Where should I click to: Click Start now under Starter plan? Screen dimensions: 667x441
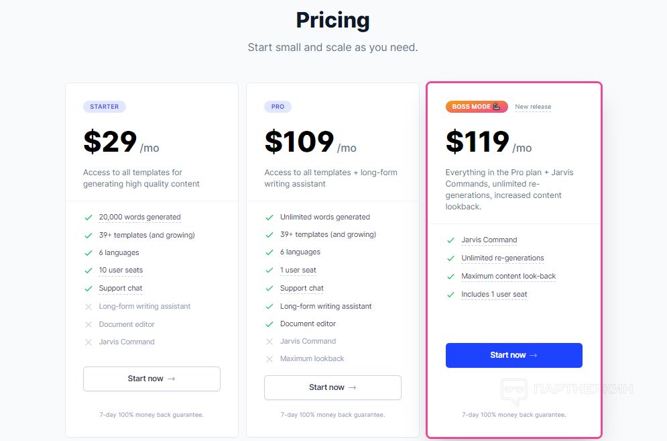[151, 379]
